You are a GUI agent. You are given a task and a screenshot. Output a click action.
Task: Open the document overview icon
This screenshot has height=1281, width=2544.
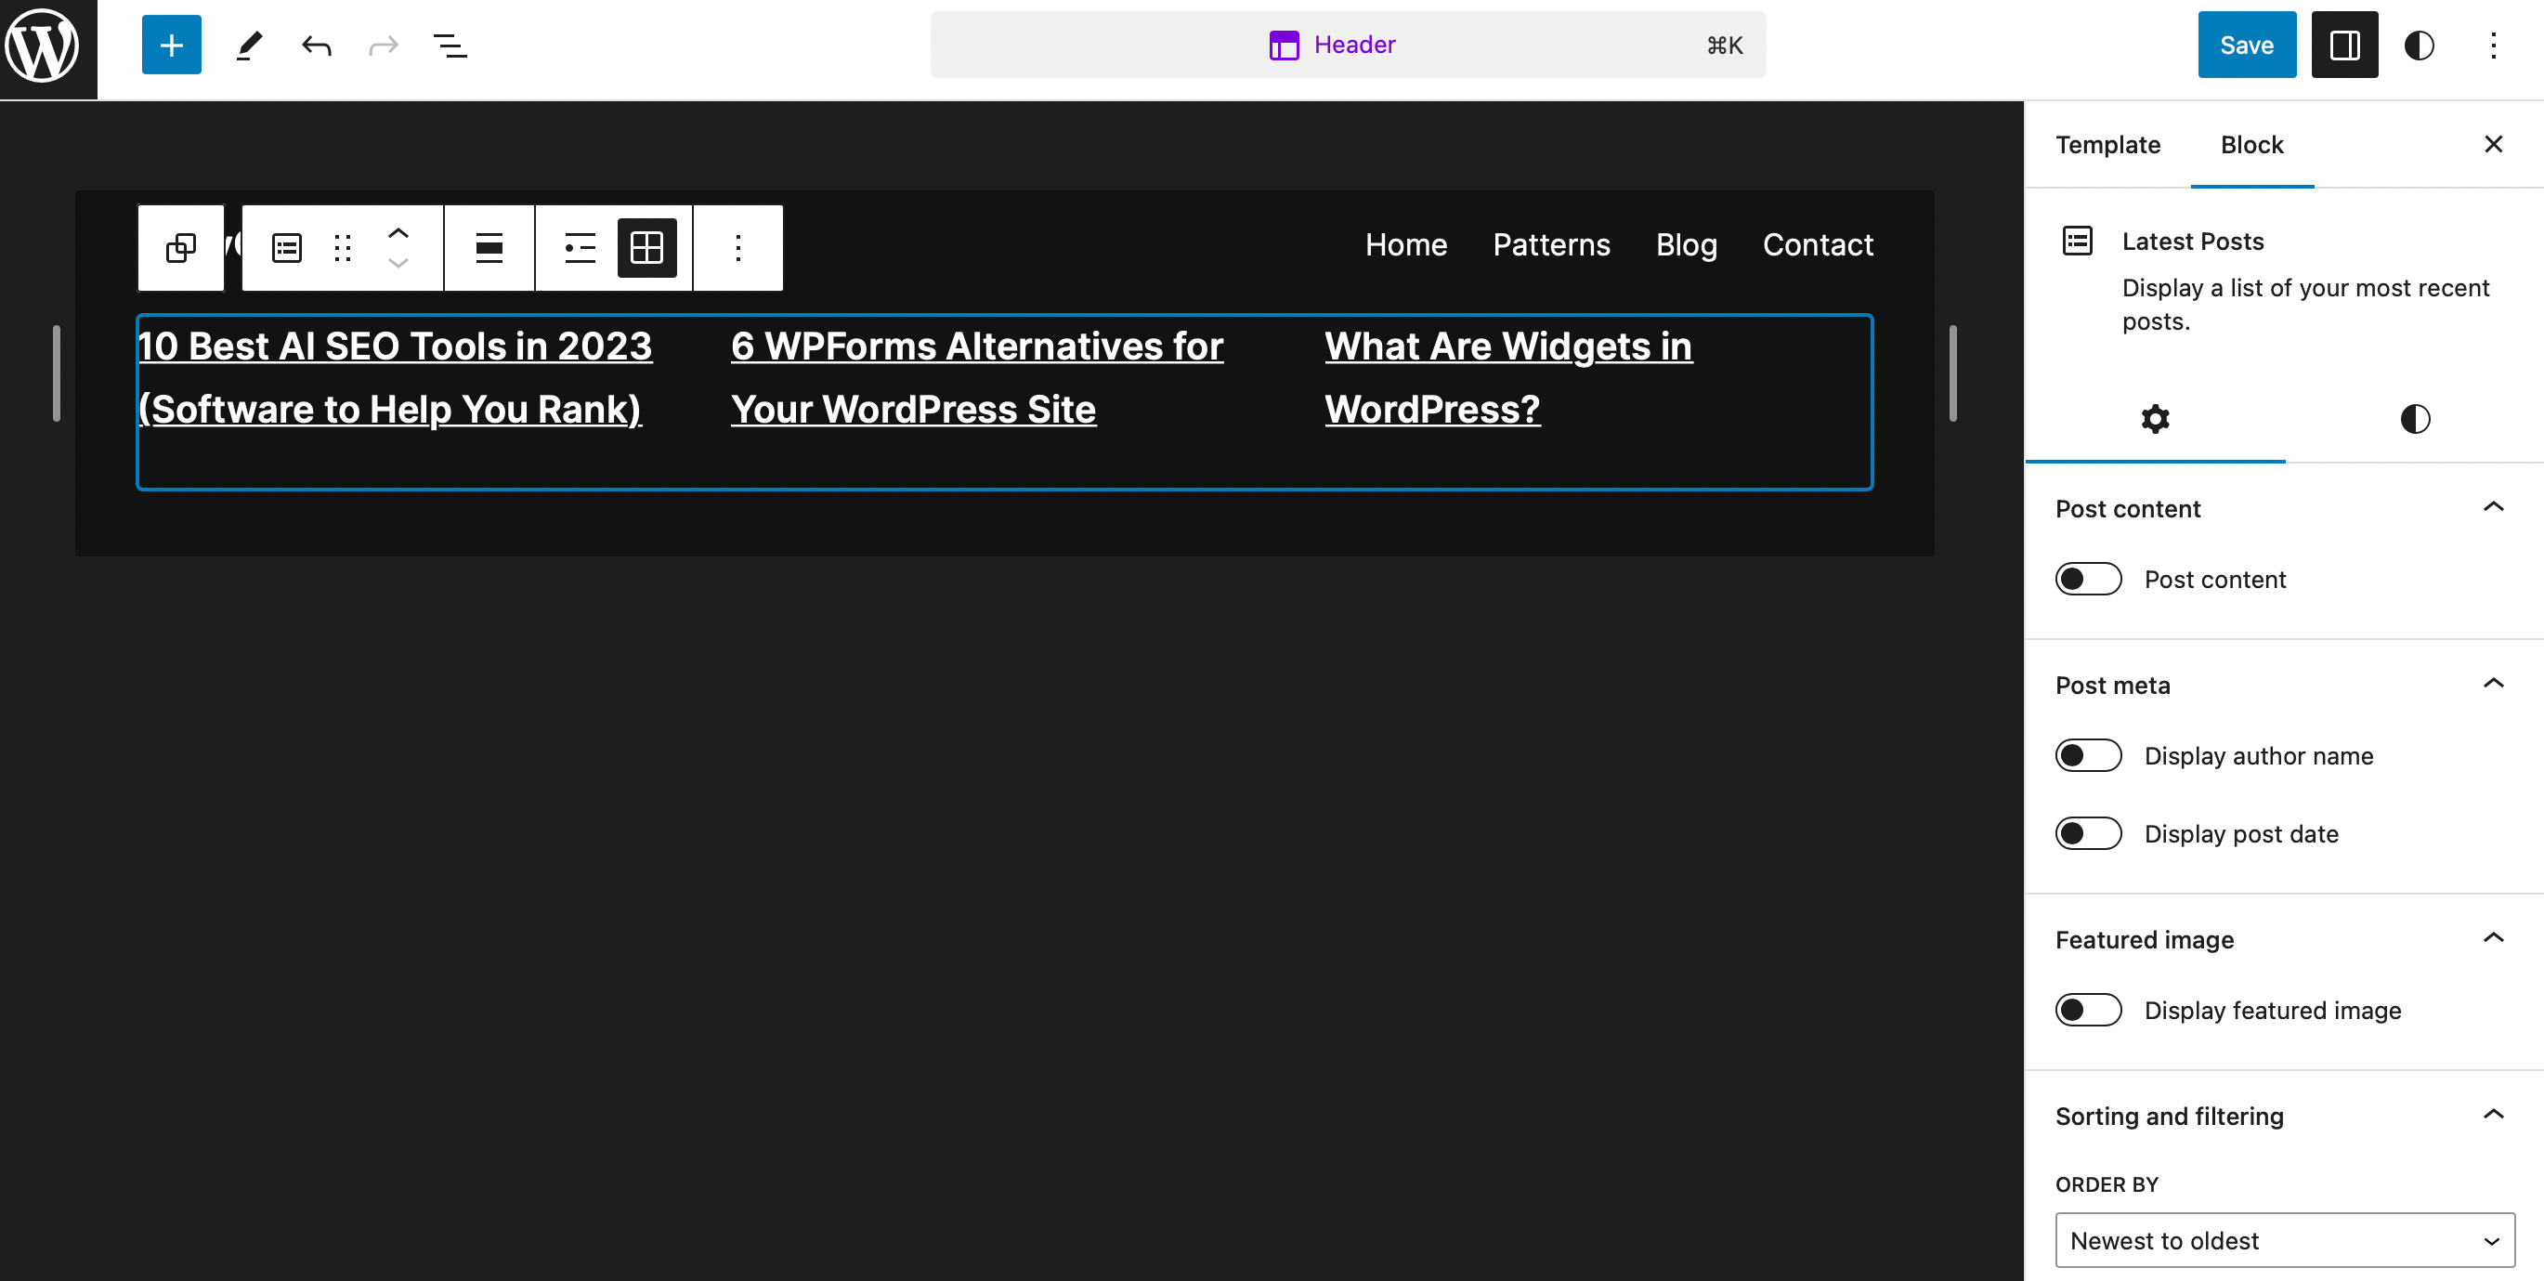point(450,45)
